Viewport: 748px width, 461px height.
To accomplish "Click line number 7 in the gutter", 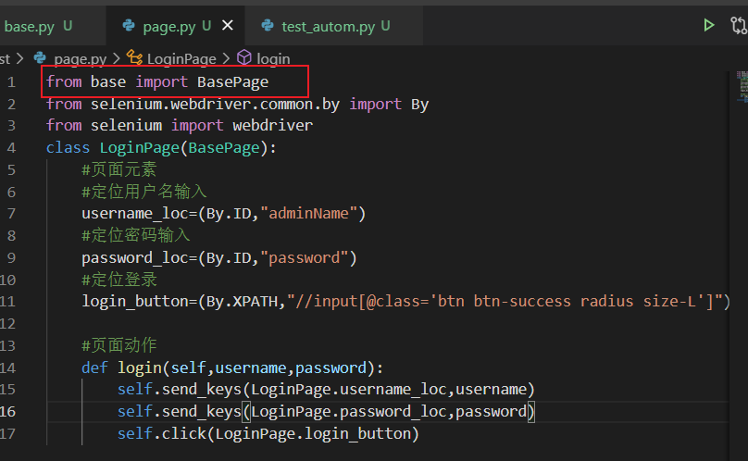I will 11,214.
